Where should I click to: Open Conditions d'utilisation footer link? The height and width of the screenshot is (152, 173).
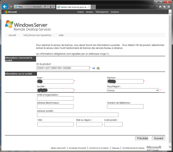coord(99,148)
